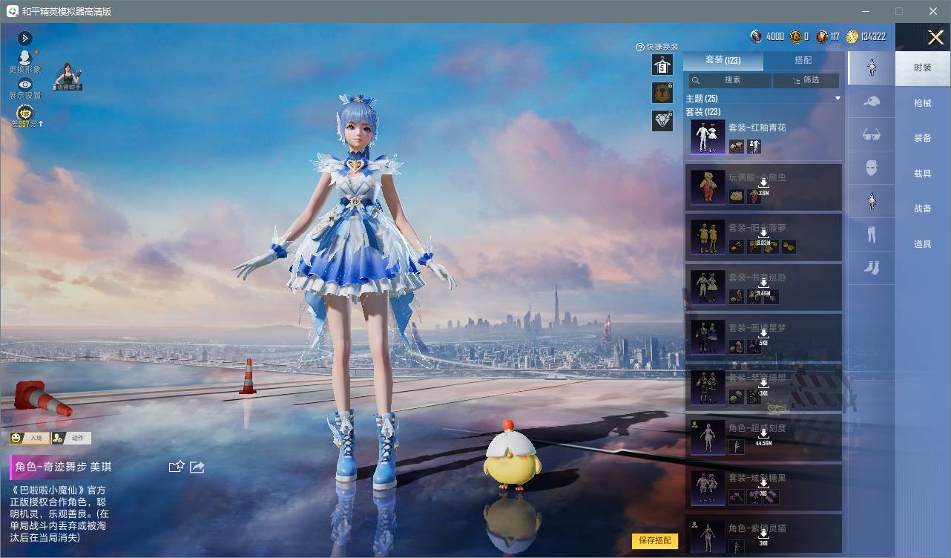Switch to the 套装 (123) tab
This screenshot has height=558, width=951.
723,60
